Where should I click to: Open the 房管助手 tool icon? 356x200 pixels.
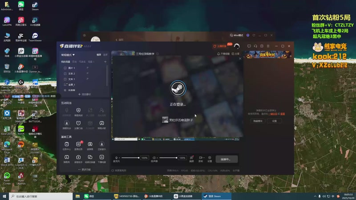pyautogui.click(x=78, y=157)
